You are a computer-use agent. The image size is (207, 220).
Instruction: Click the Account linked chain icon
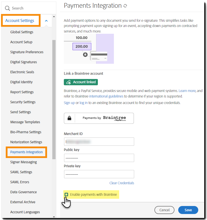coord(68,82)
